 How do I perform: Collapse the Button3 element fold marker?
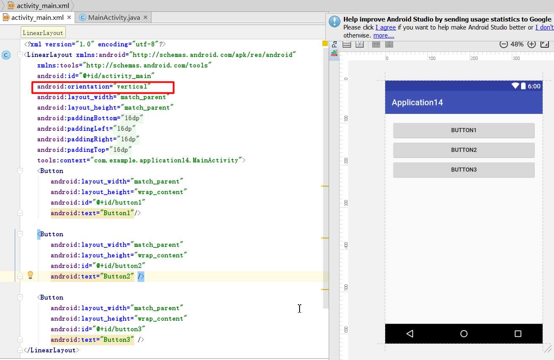(19, 298)
